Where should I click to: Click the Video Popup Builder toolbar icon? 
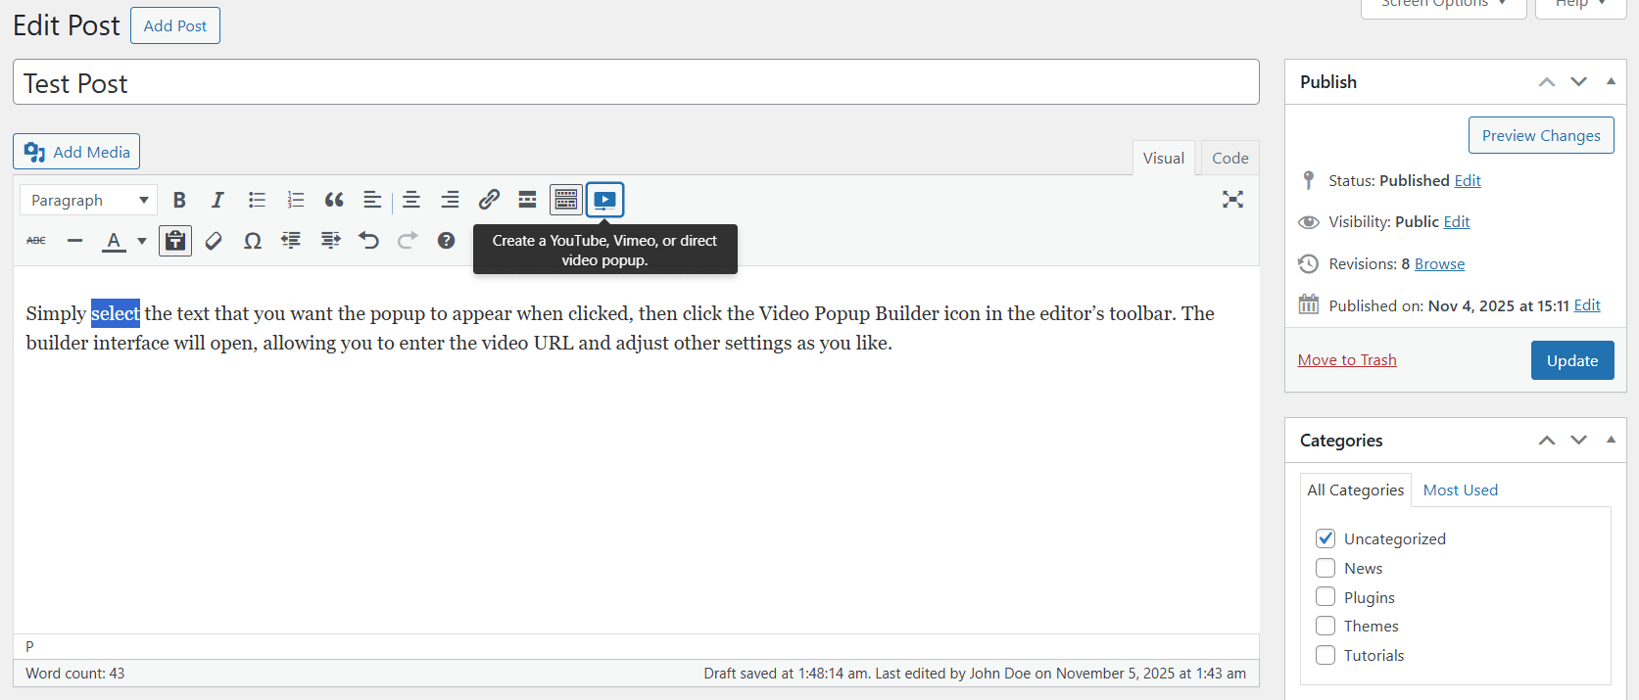[604, 200]
